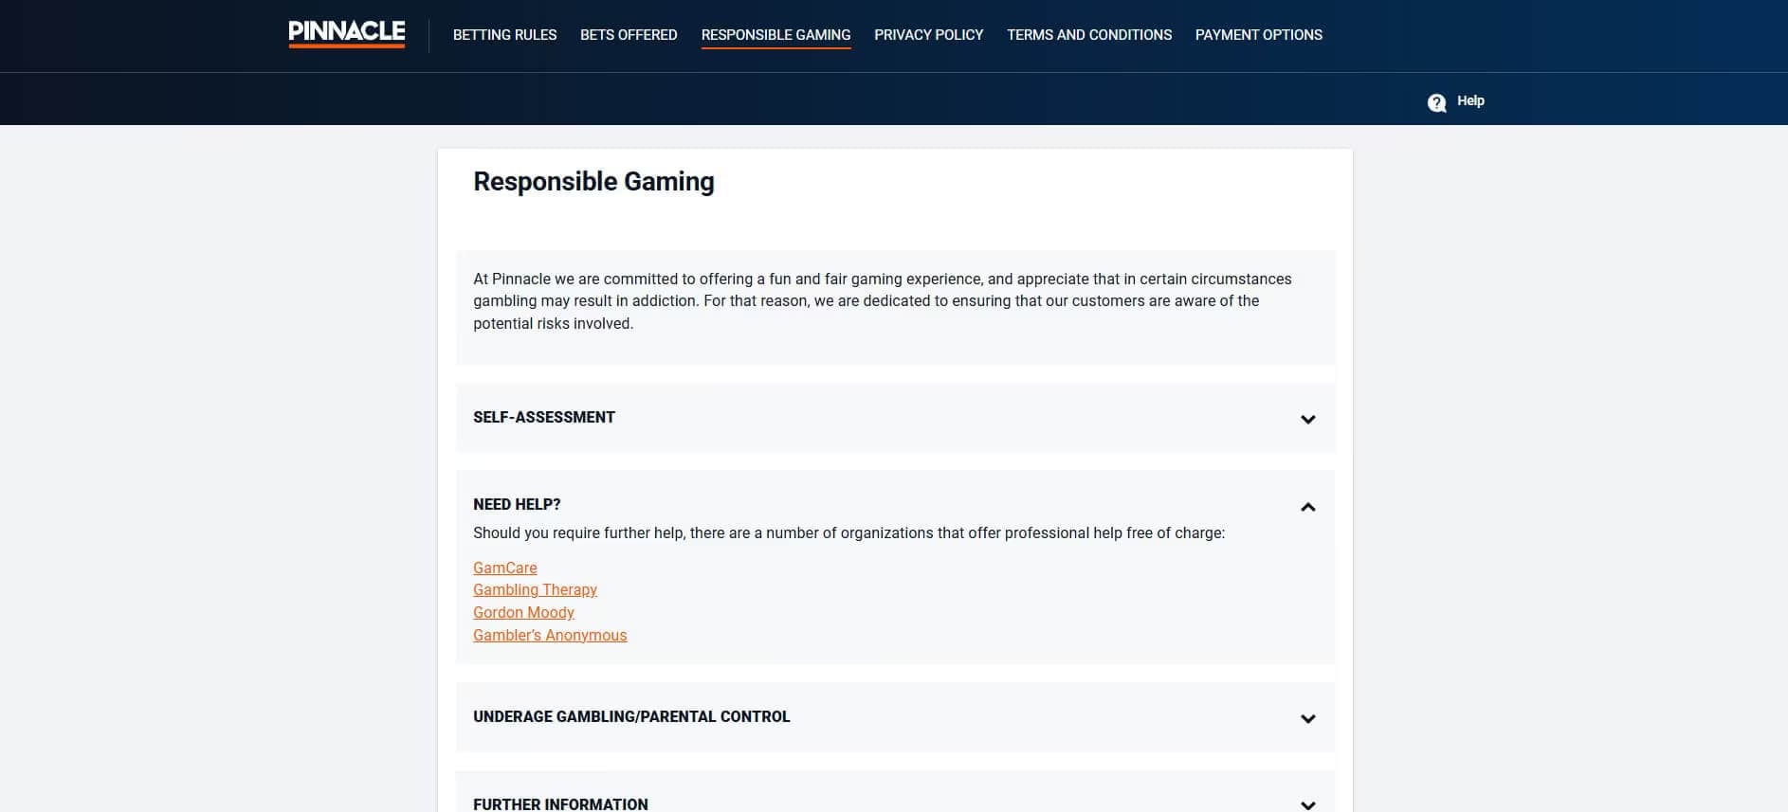Viewport: 1788px width, 812px height.
Task: Expand the Self-Assessment chevron arrow
Action: click(1307, 419)
